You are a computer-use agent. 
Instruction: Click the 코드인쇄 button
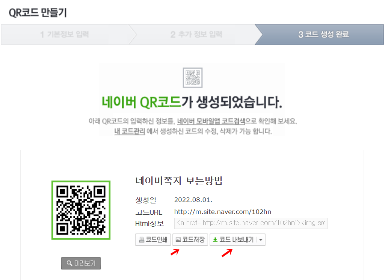click(152, 239)
